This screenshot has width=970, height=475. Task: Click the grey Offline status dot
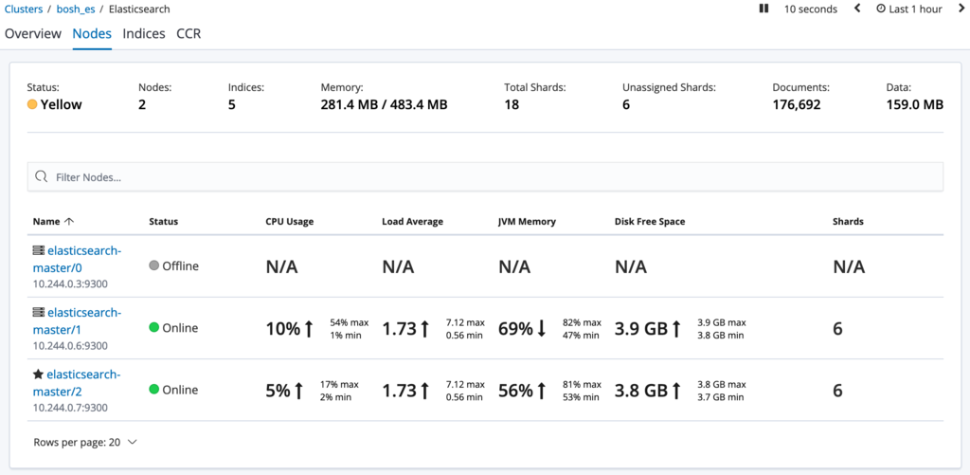(154, 265)
